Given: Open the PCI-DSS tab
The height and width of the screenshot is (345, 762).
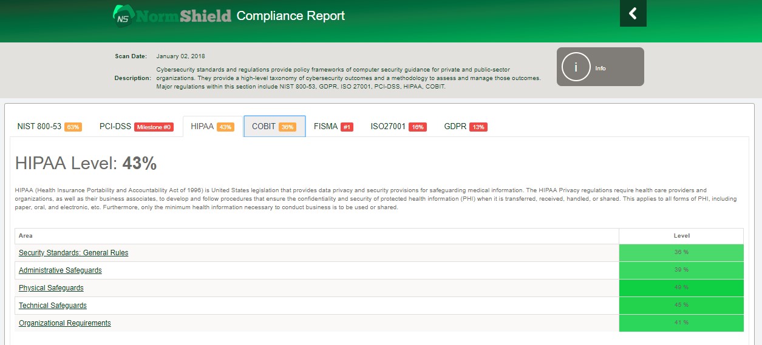Looking at the screenshot, I should click(x=137, y=126).
